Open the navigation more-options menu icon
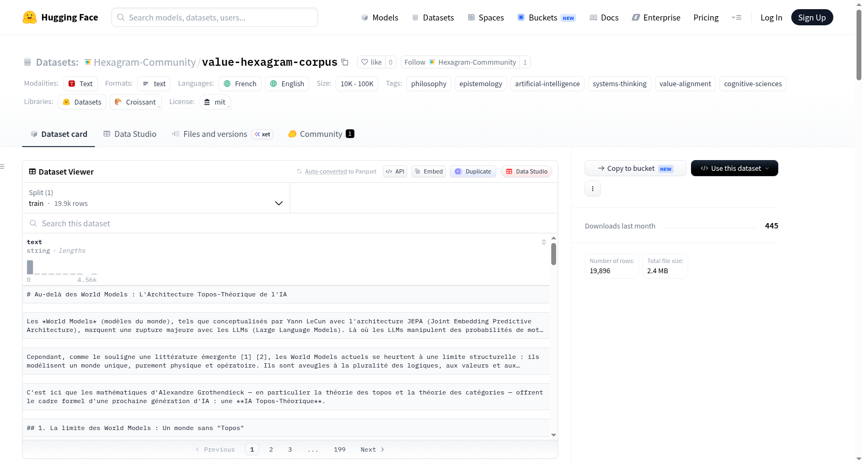863x464 pixels. pyautogui.click(x=736, y=17)
